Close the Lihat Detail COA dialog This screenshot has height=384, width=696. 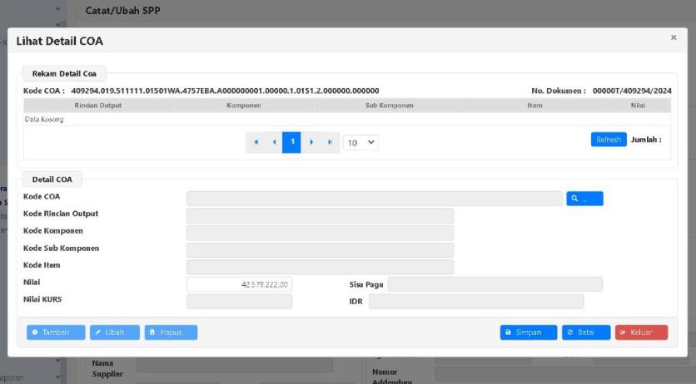coord(674,37)
